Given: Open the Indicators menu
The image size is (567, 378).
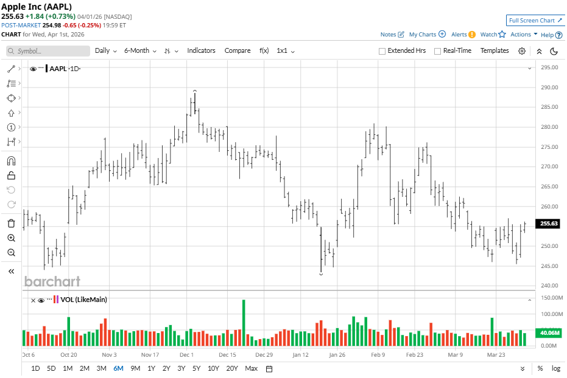Looking at the screenshot, I should [201, 50].
